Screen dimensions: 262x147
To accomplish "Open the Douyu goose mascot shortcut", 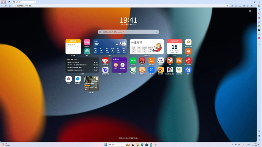I will click(x=170, y=60).
